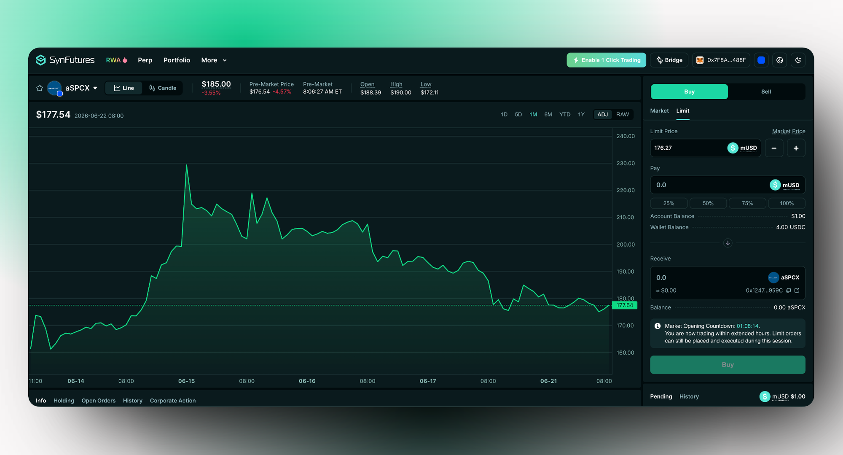
Task: Click the aSPCX token icon in Receive box
Action: [773, 277]
